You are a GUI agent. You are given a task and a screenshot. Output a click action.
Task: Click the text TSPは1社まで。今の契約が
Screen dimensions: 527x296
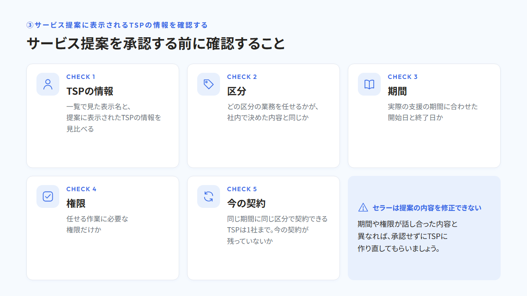pos(268,230)
